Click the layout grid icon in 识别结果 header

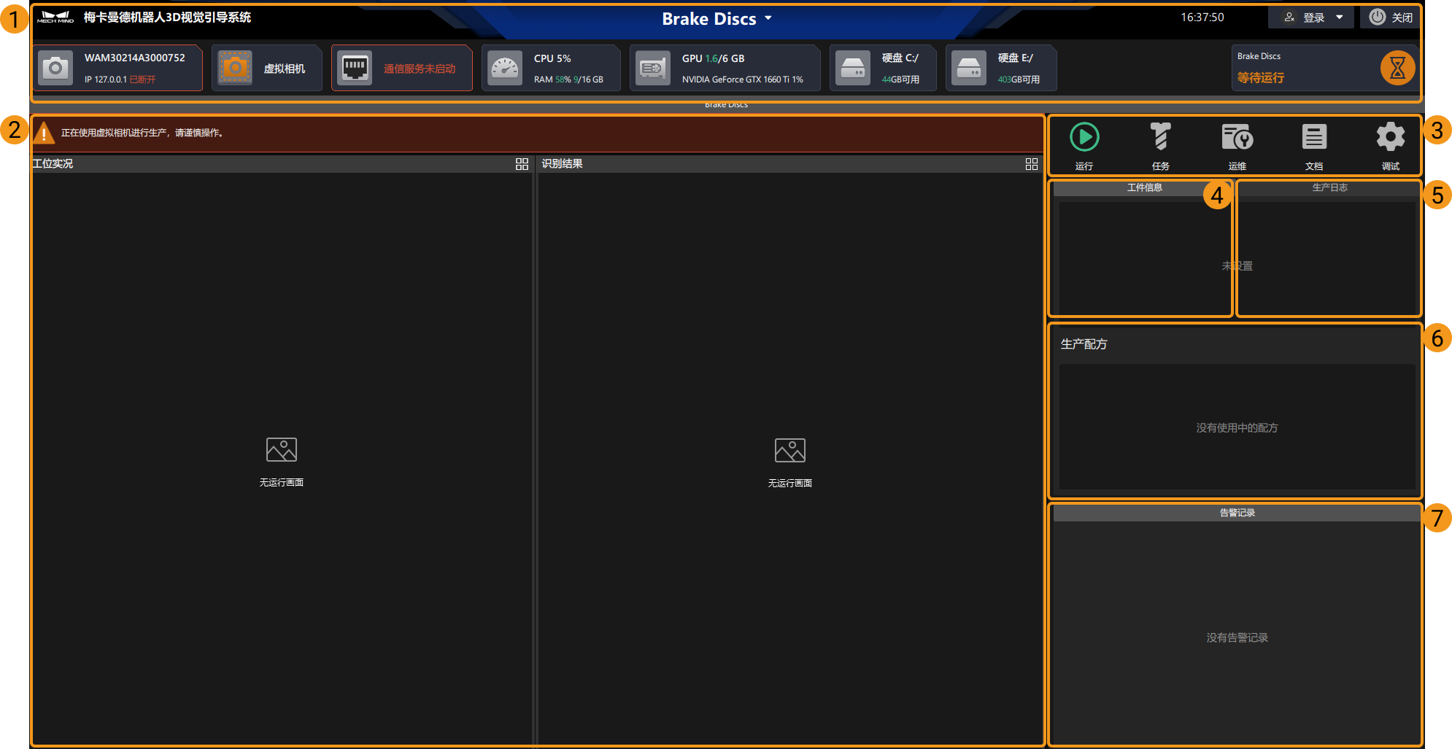click(1032, 164)
